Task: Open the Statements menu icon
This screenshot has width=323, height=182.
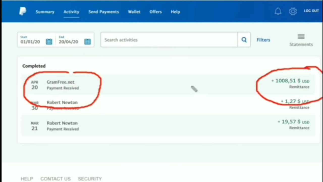Action: pyautogui.click(x=301, y=37)
